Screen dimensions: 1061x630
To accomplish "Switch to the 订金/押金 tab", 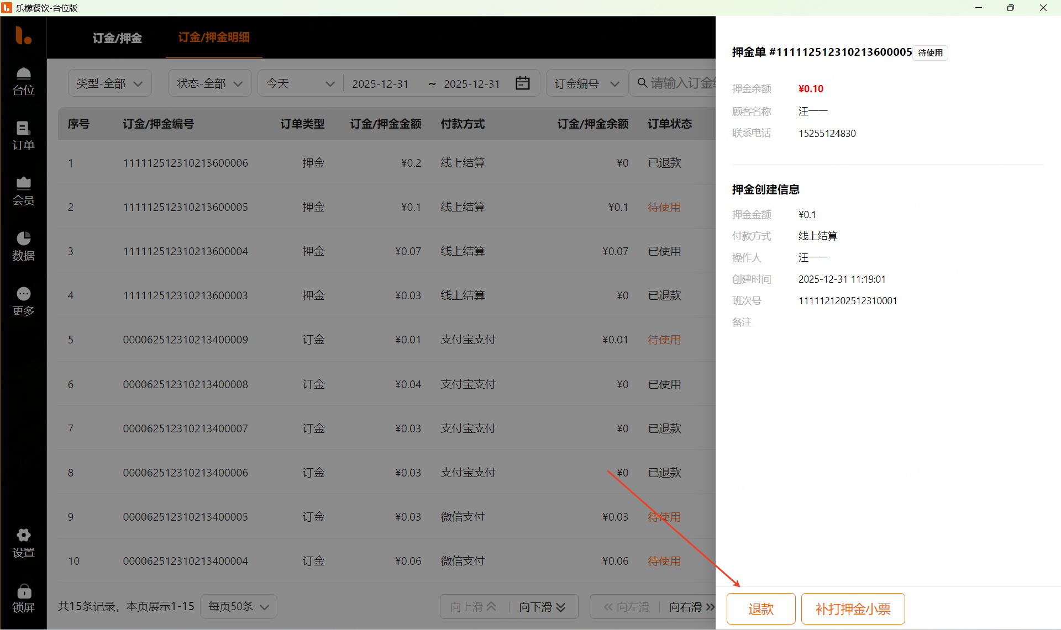I will [x=117, y=38].
